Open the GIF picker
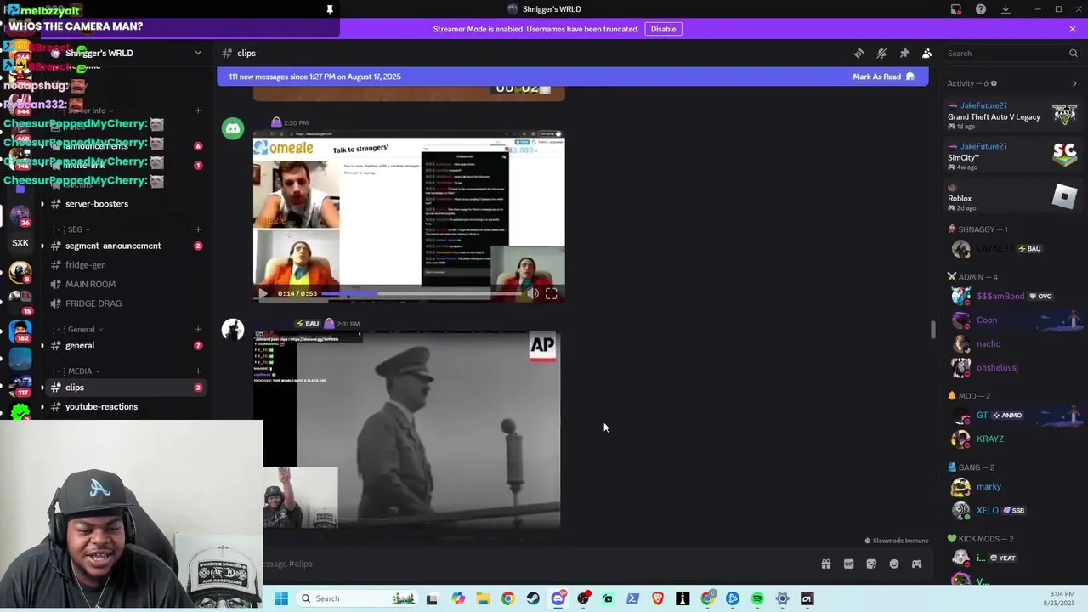The width and height of the screenshot is (1088, 612). pyautogui.click(x=848, y=564)
